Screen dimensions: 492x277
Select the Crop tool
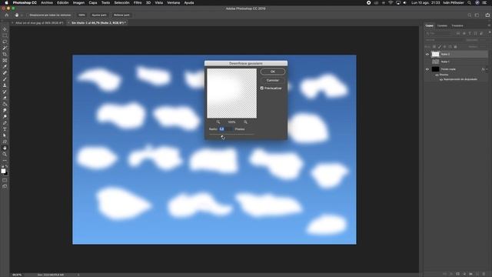pyautogui.click(x=5, y=55)
